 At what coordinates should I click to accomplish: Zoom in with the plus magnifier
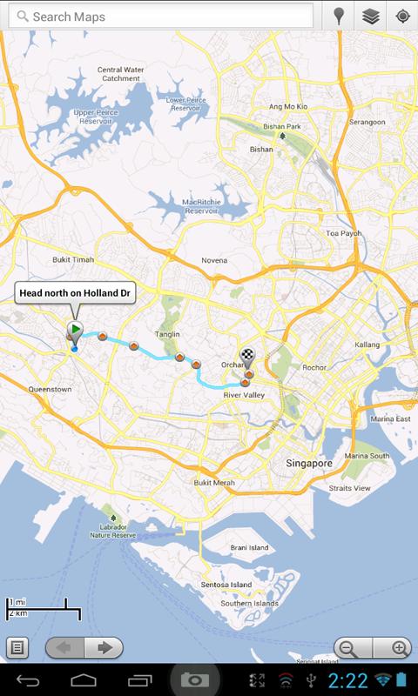392,647
